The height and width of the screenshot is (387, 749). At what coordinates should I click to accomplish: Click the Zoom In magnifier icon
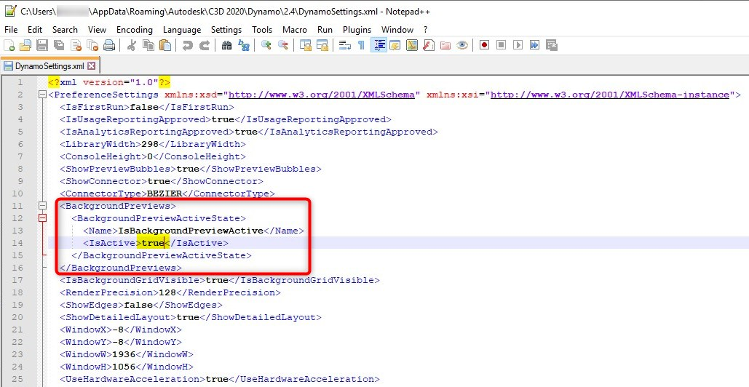[x=266, y=45]
